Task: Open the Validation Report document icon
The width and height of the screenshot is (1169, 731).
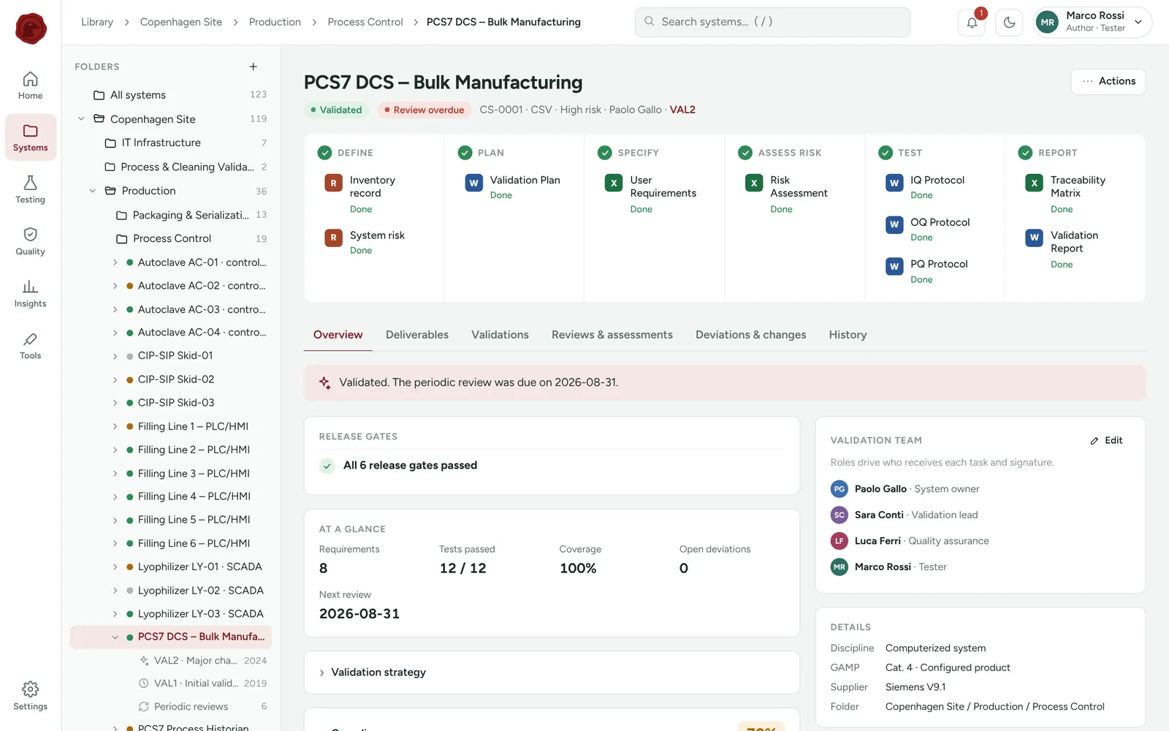Action: (1034, 238)
